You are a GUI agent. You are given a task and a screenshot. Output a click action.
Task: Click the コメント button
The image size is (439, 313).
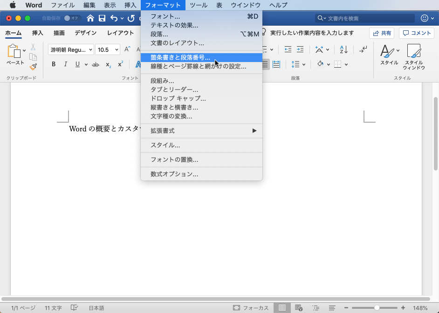(x=417, y=33)
